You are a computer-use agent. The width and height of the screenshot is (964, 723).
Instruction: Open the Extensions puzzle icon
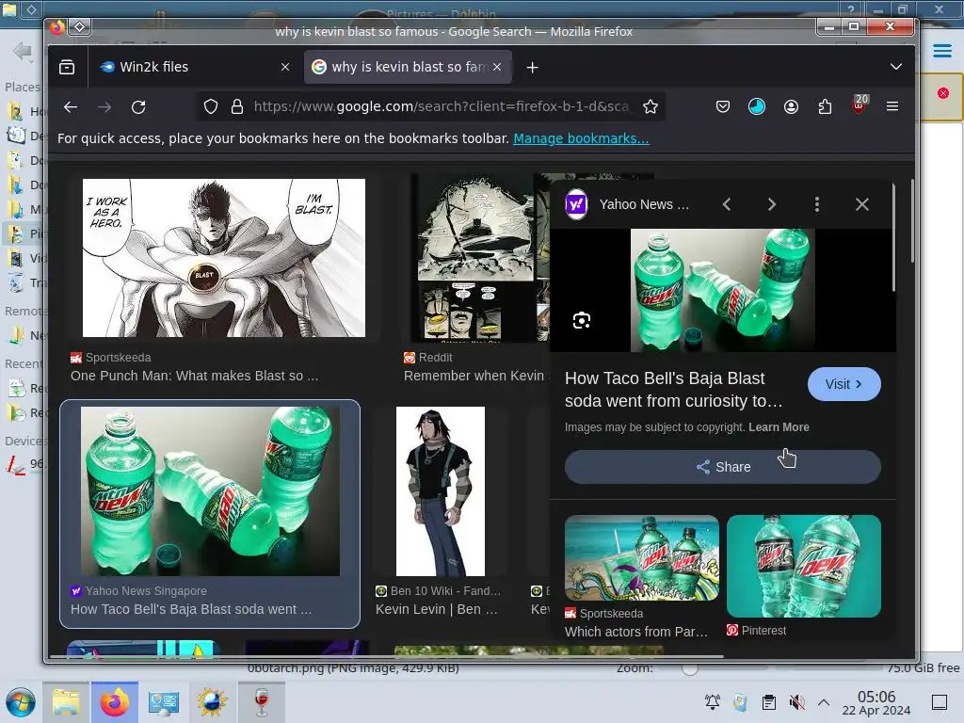(x=825, y=107)
